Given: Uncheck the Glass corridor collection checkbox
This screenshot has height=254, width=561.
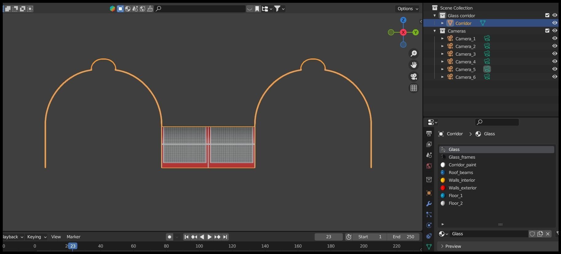Looking at the screenshot, I should point(547,15).
